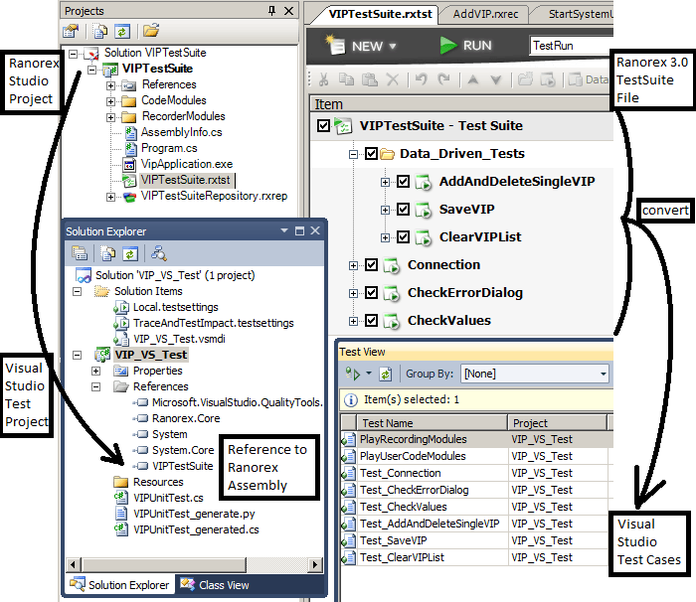Click Refresh icon in Solution Explorer toolbar
The image size is (696, 602).
(130, 253)
